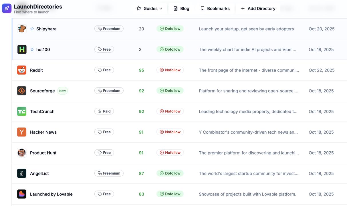Click the hot100 green H logo

22,49
